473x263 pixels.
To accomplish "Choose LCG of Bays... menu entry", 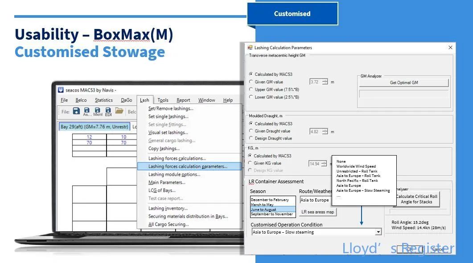I will pos(189,190).
